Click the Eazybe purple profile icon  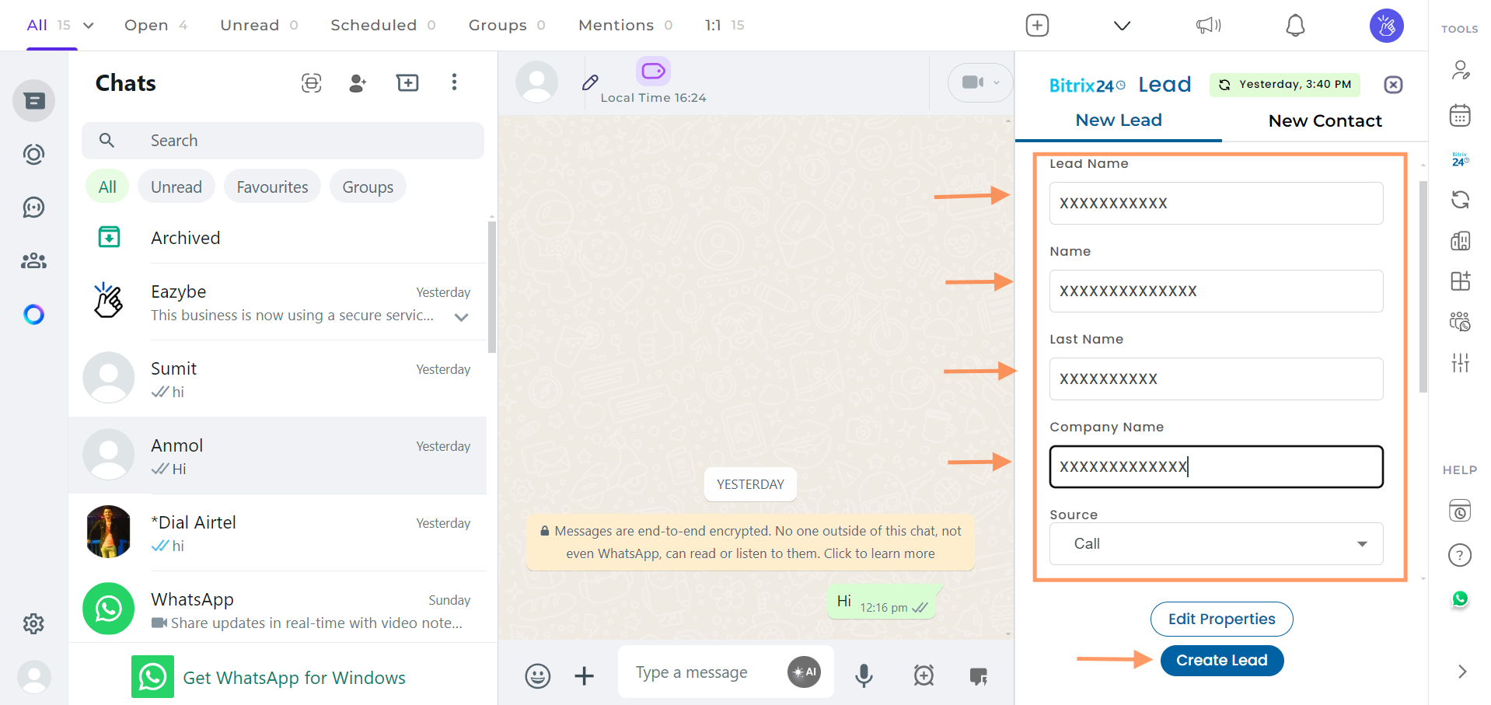1386,26
